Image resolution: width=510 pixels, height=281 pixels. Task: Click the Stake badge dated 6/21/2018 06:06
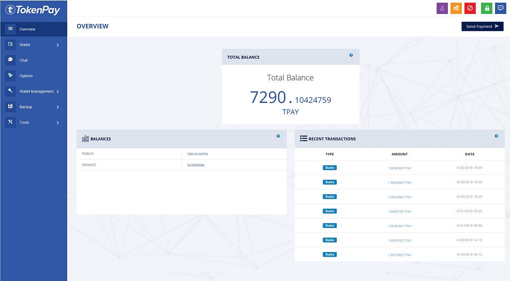tap(330, 225)
